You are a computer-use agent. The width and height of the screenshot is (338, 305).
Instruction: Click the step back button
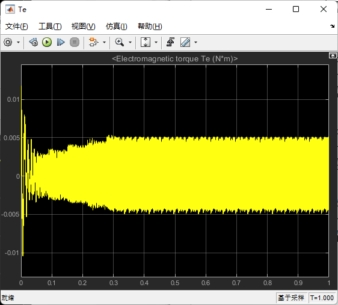(x=34, y=42)
